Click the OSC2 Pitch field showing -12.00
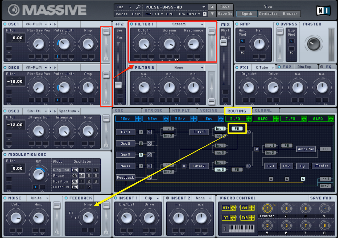 coord(16,81)
